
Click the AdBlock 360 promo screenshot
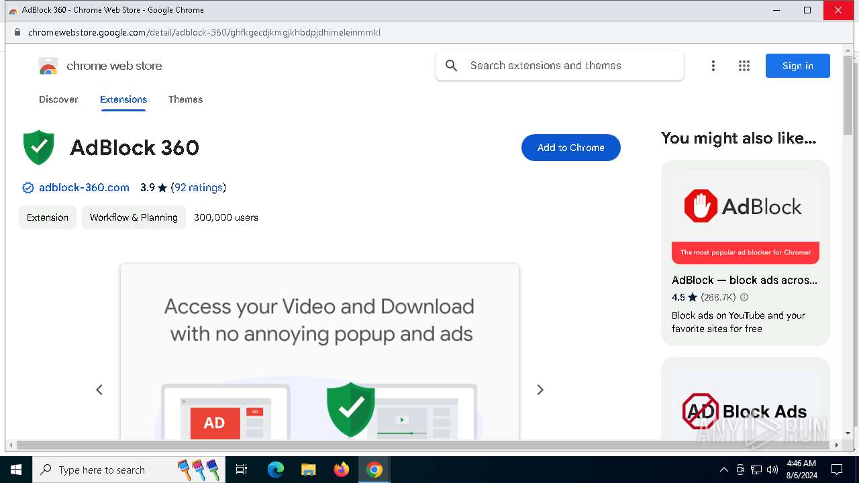319,352
